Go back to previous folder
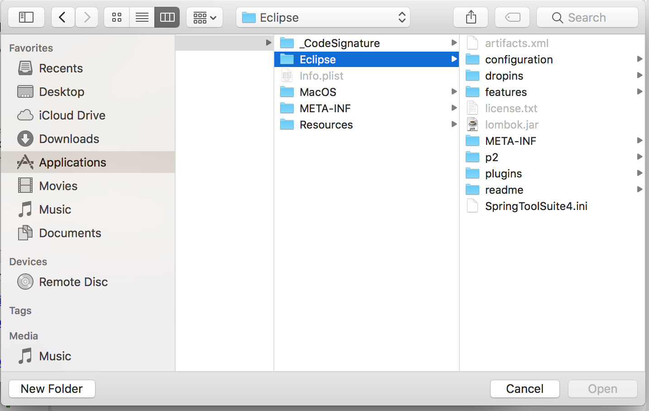 click(x=63, y=18)
